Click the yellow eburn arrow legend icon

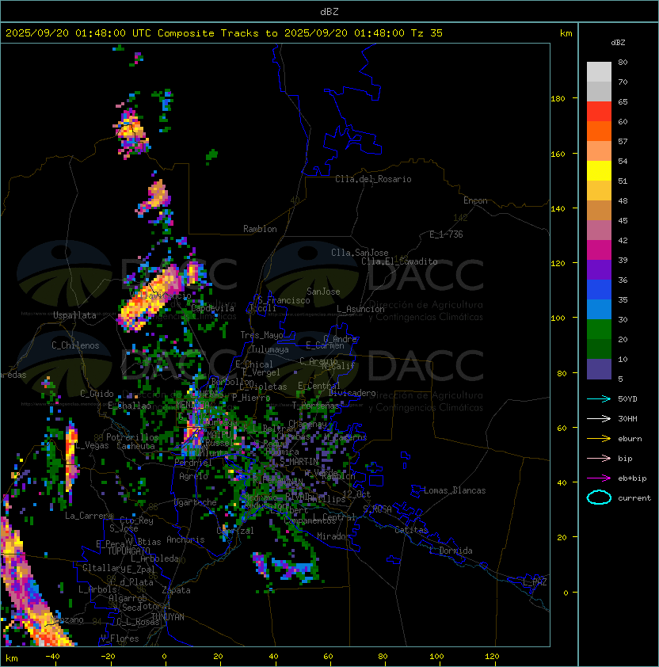click(x=599, y=439)
